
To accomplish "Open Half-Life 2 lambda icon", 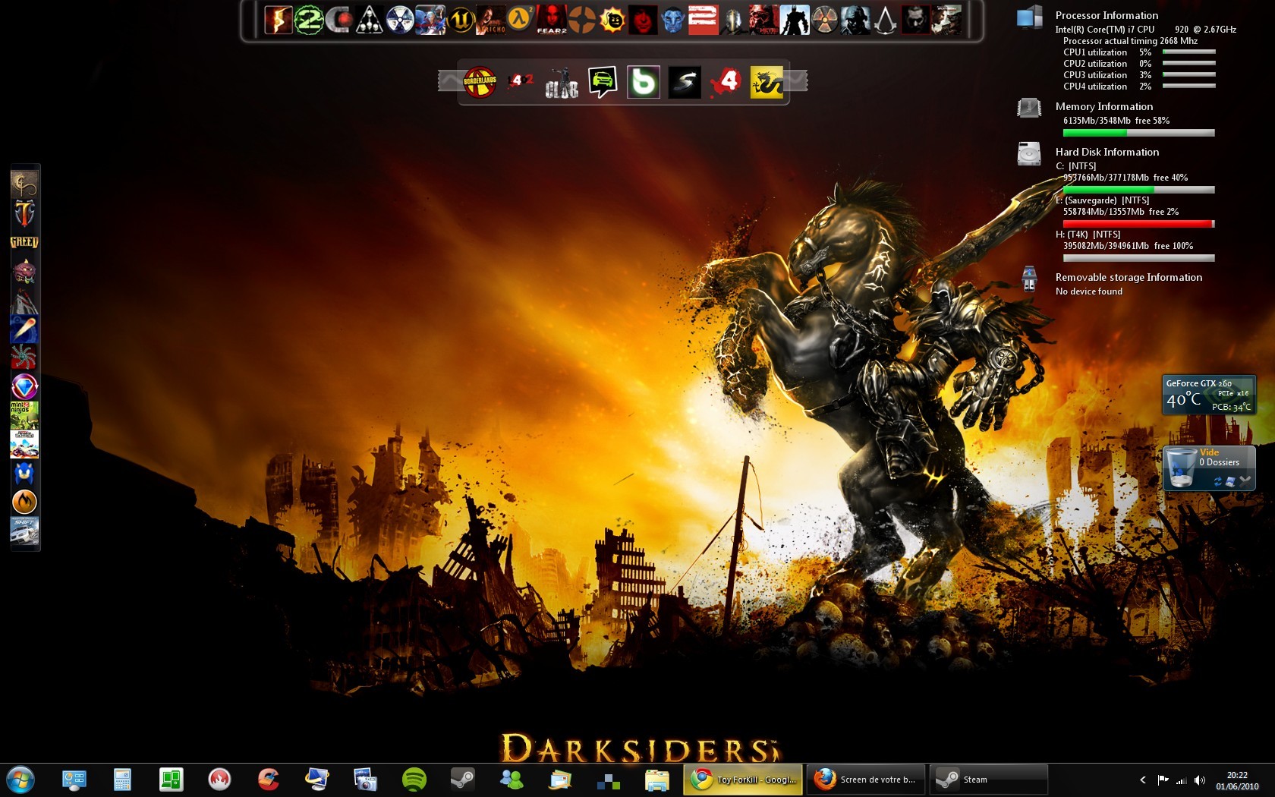I will (520, 20).
